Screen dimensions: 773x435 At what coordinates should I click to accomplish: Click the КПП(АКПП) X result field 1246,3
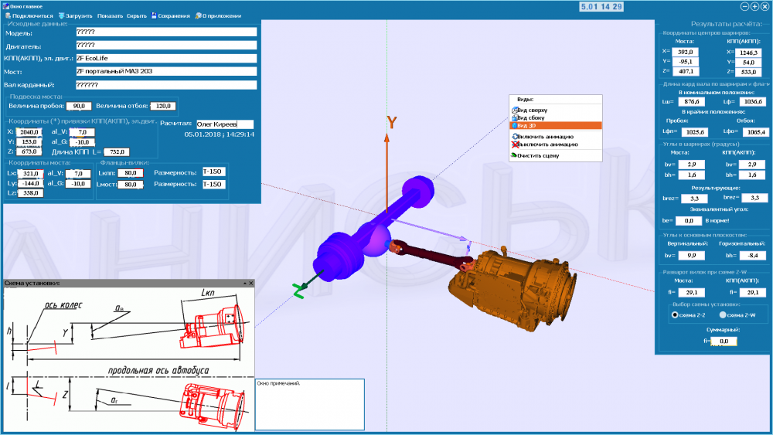[x=748, y=53]
